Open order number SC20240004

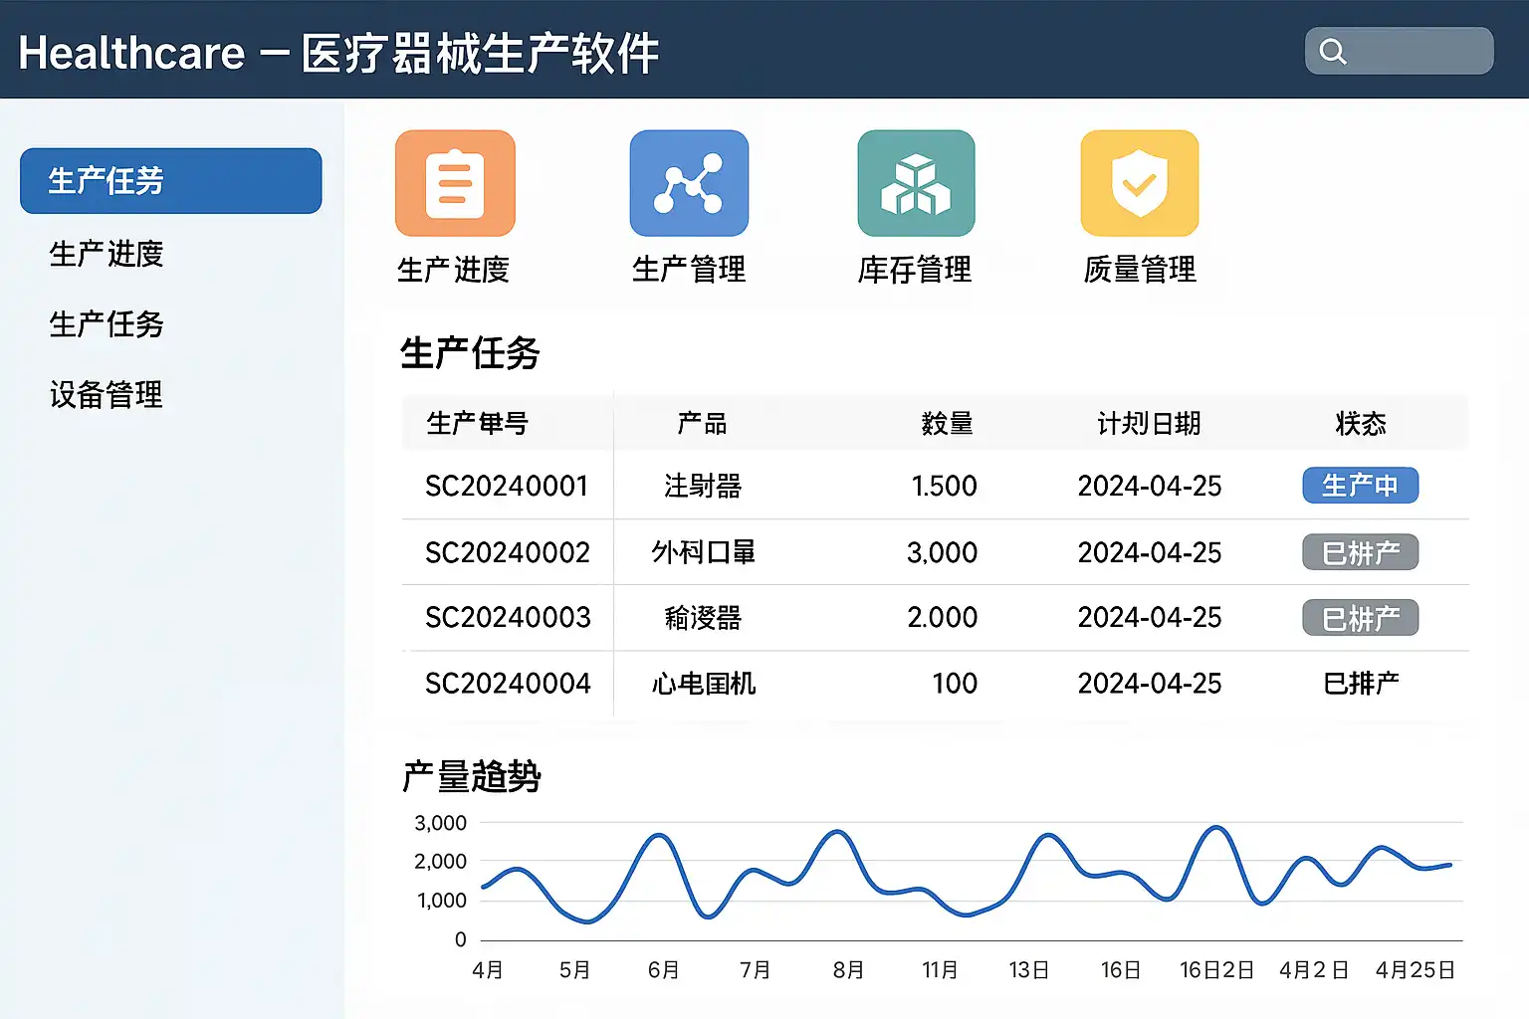pos(508,684)
